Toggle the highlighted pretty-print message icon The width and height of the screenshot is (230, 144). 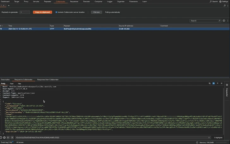pyautogui.click(x=214, y=83)
